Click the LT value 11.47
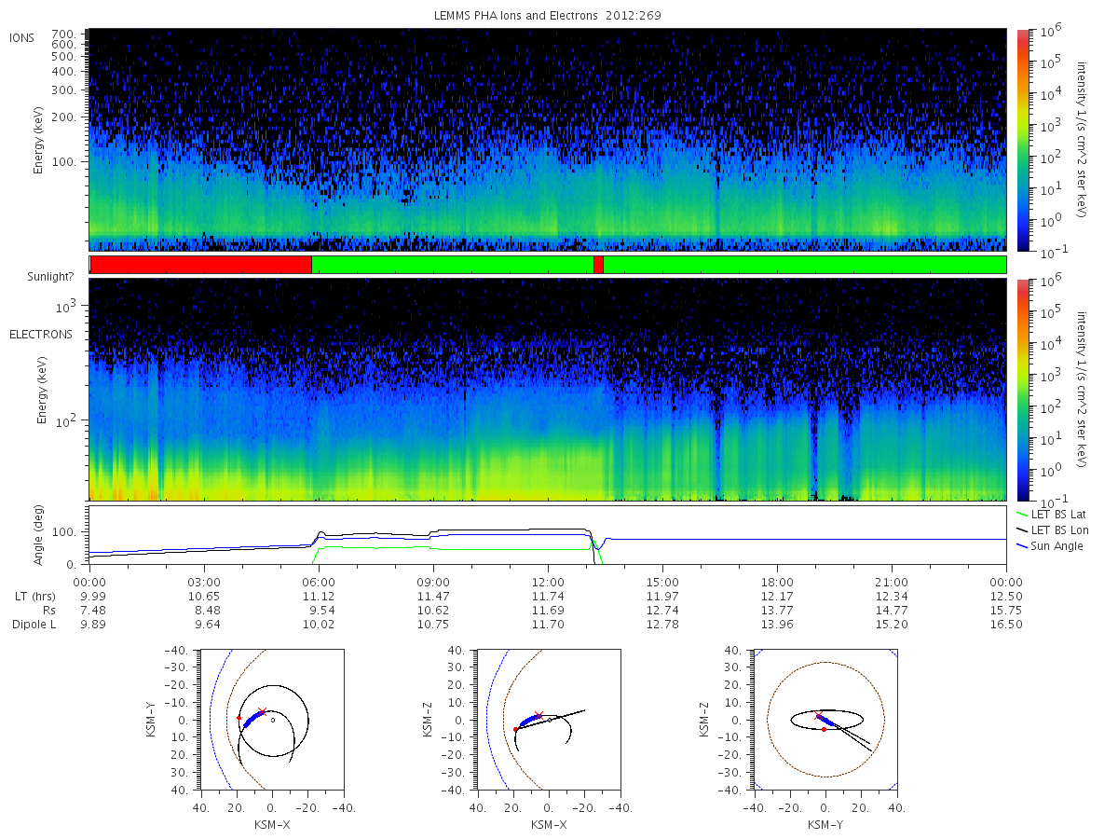The width and height of the screenshot is (1118, 839). (x=433, y=596)
